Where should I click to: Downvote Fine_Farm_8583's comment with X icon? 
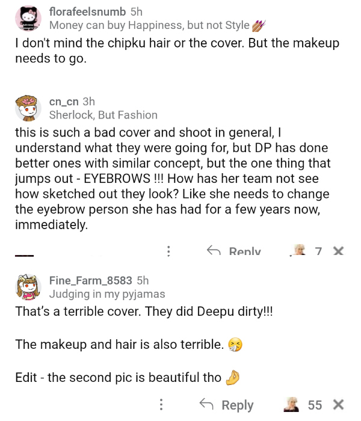point(338,405)
